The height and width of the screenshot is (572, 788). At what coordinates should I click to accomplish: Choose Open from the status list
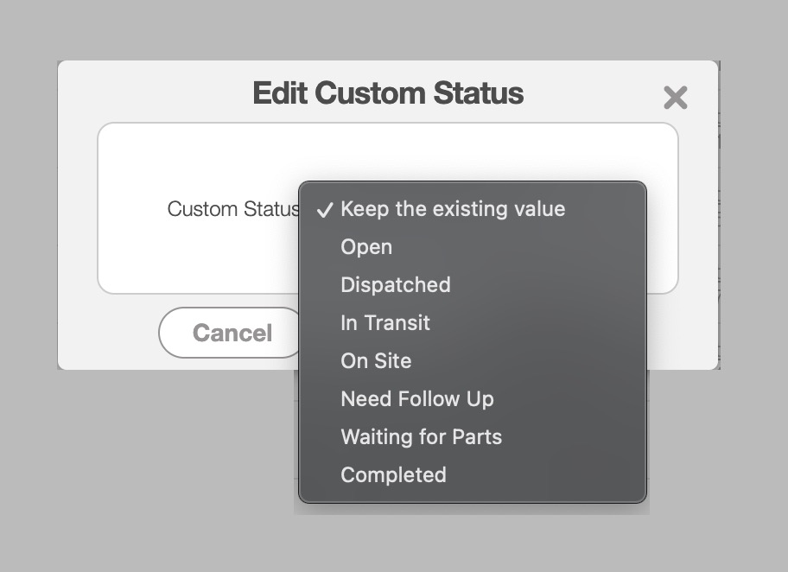pyautogui.click(x=366, y=247)
